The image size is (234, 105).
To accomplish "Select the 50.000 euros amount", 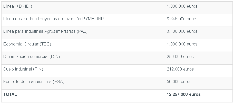I will pos(179,82).
